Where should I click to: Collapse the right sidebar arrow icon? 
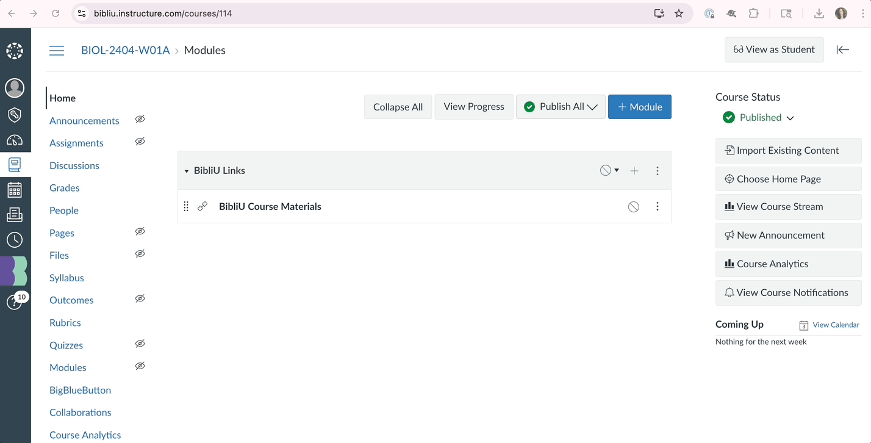[x=843, y=50]
